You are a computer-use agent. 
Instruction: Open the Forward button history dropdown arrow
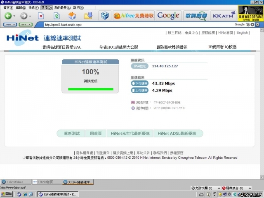[30, 16]
